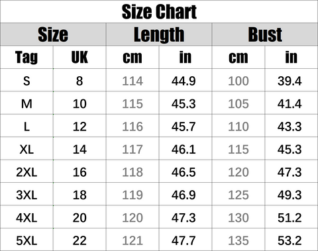Screen dimensions: 318x251
Task: Select length value 114 cm
Action: 132,80
